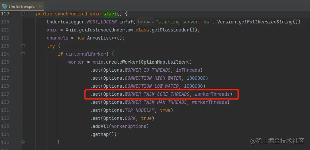The width and height of the screenshot is (310, 150).
Task: Collapse the start() method fold at line 119
Action: 23,14
